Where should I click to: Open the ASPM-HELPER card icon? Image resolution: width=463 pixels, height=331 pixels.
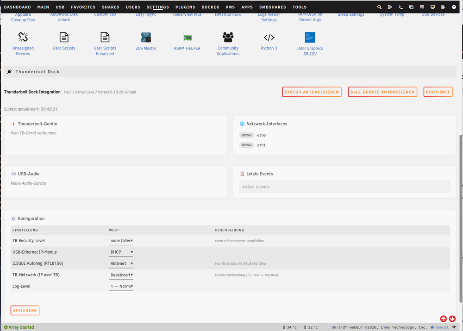[x=187, y=37]
